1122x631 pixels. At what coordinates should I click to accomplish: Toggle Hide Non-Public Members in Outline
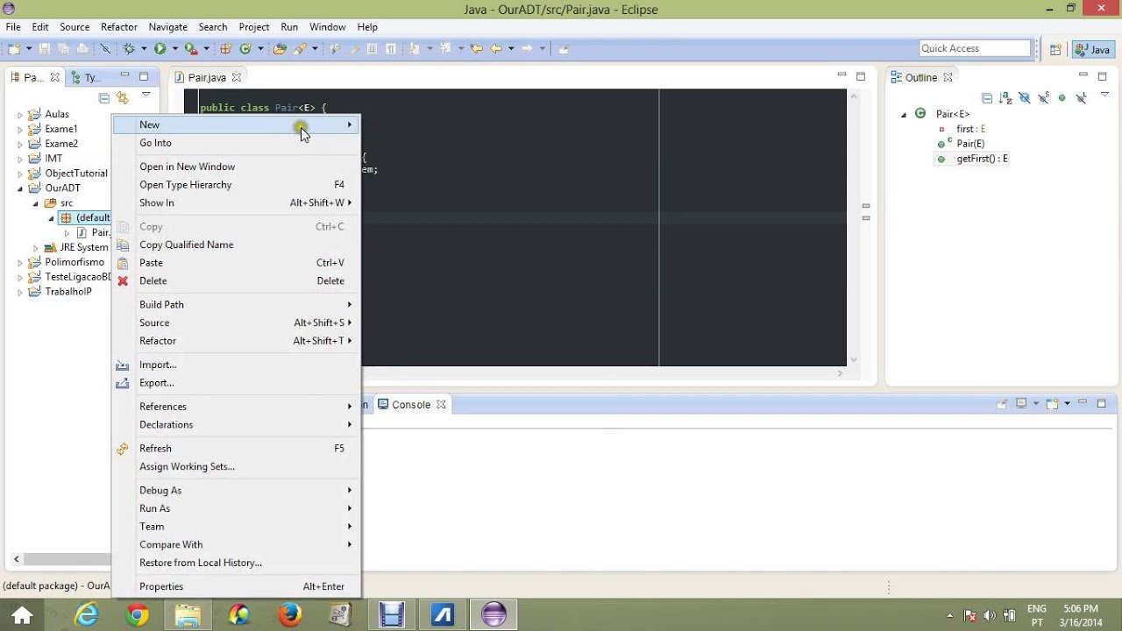(1062, 98)
